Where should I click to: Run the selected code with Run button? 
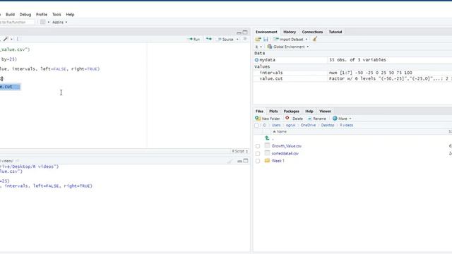(194, 40)
